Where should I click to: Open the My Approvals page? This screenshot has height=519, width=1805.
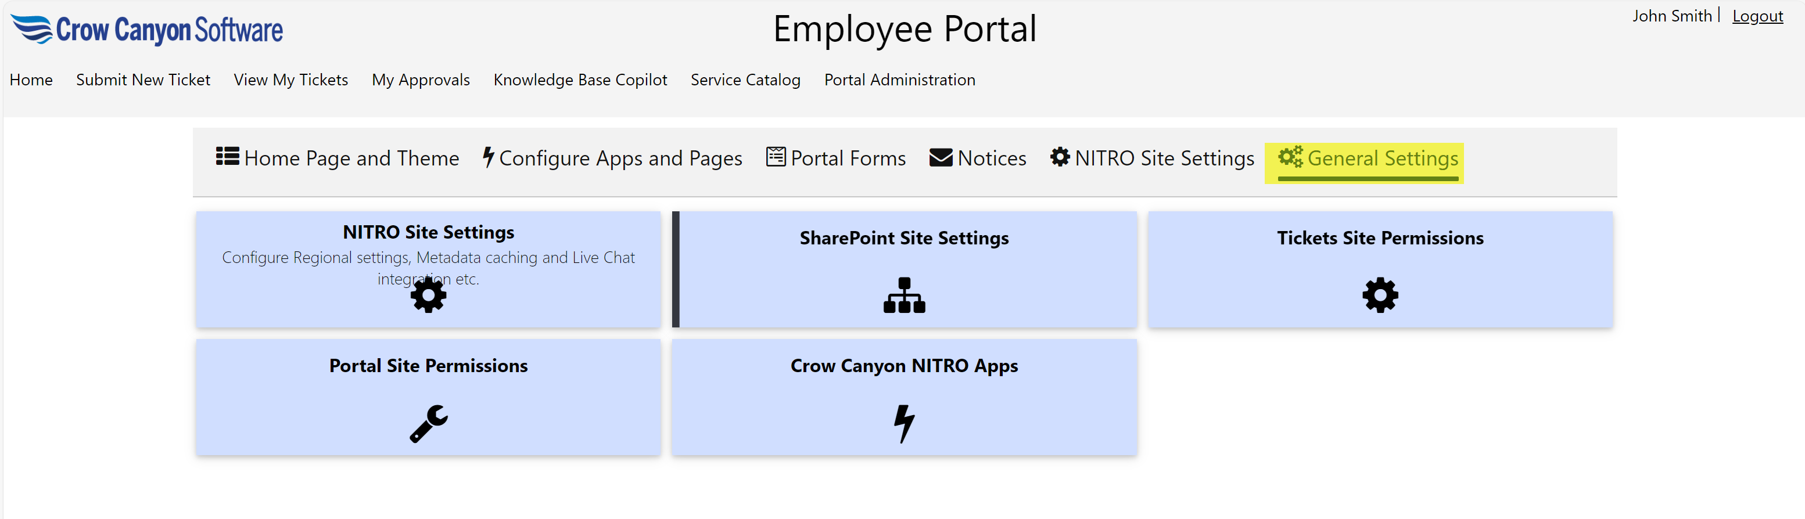[421, 80]
